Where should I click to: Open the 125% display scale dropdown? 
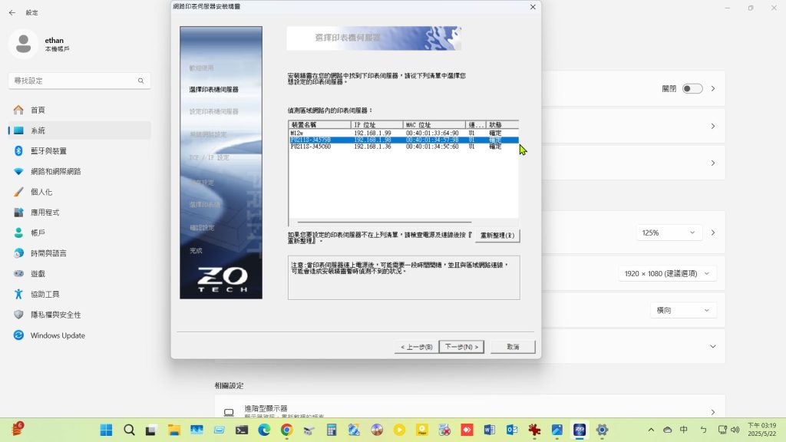click(669, 233)
